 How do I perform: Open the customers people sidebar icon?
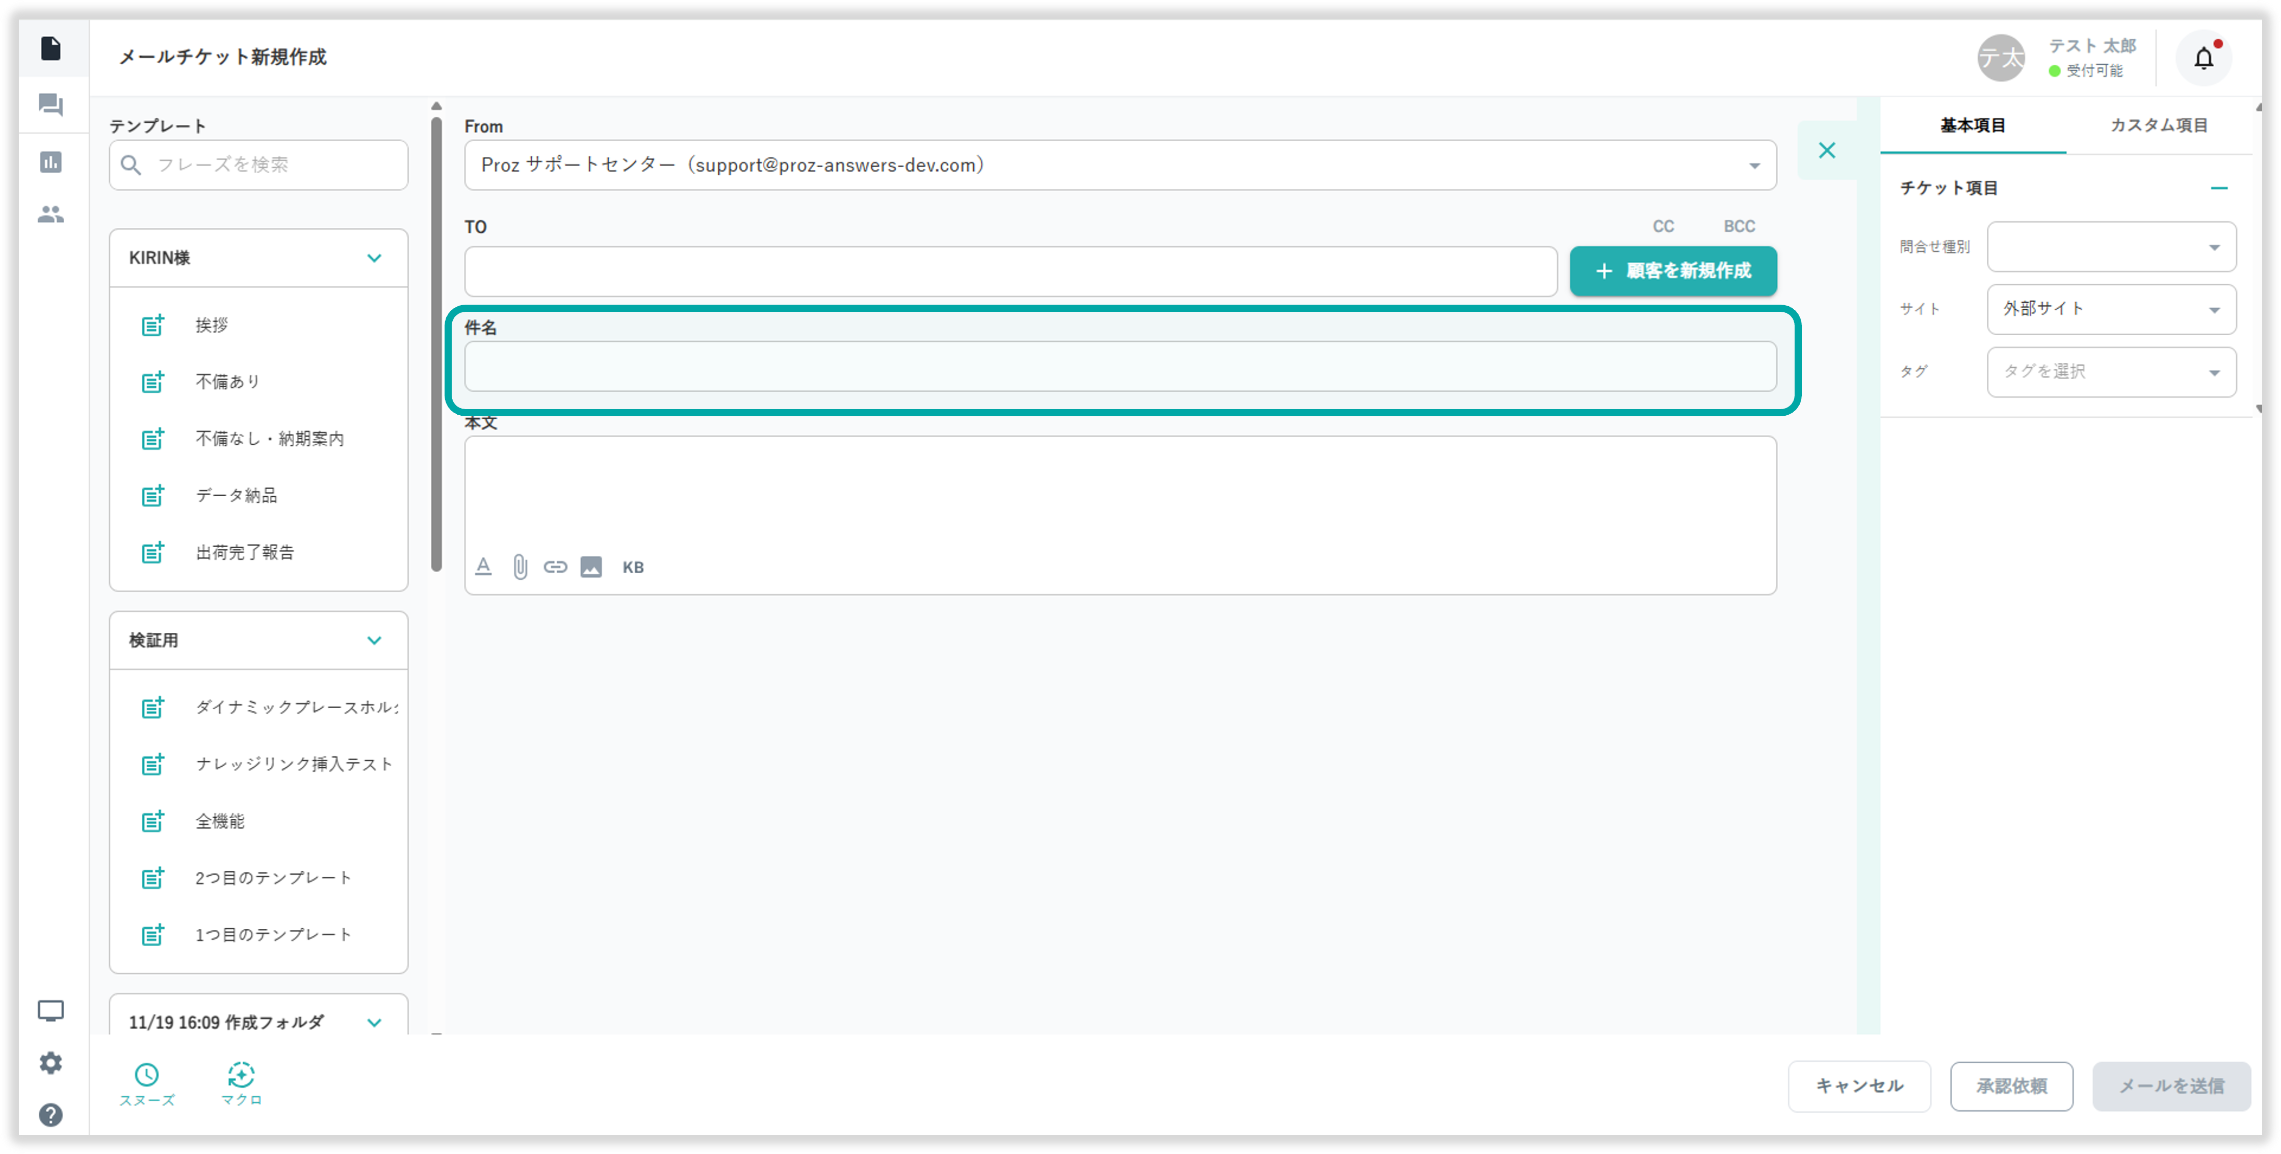click(50, 214)
